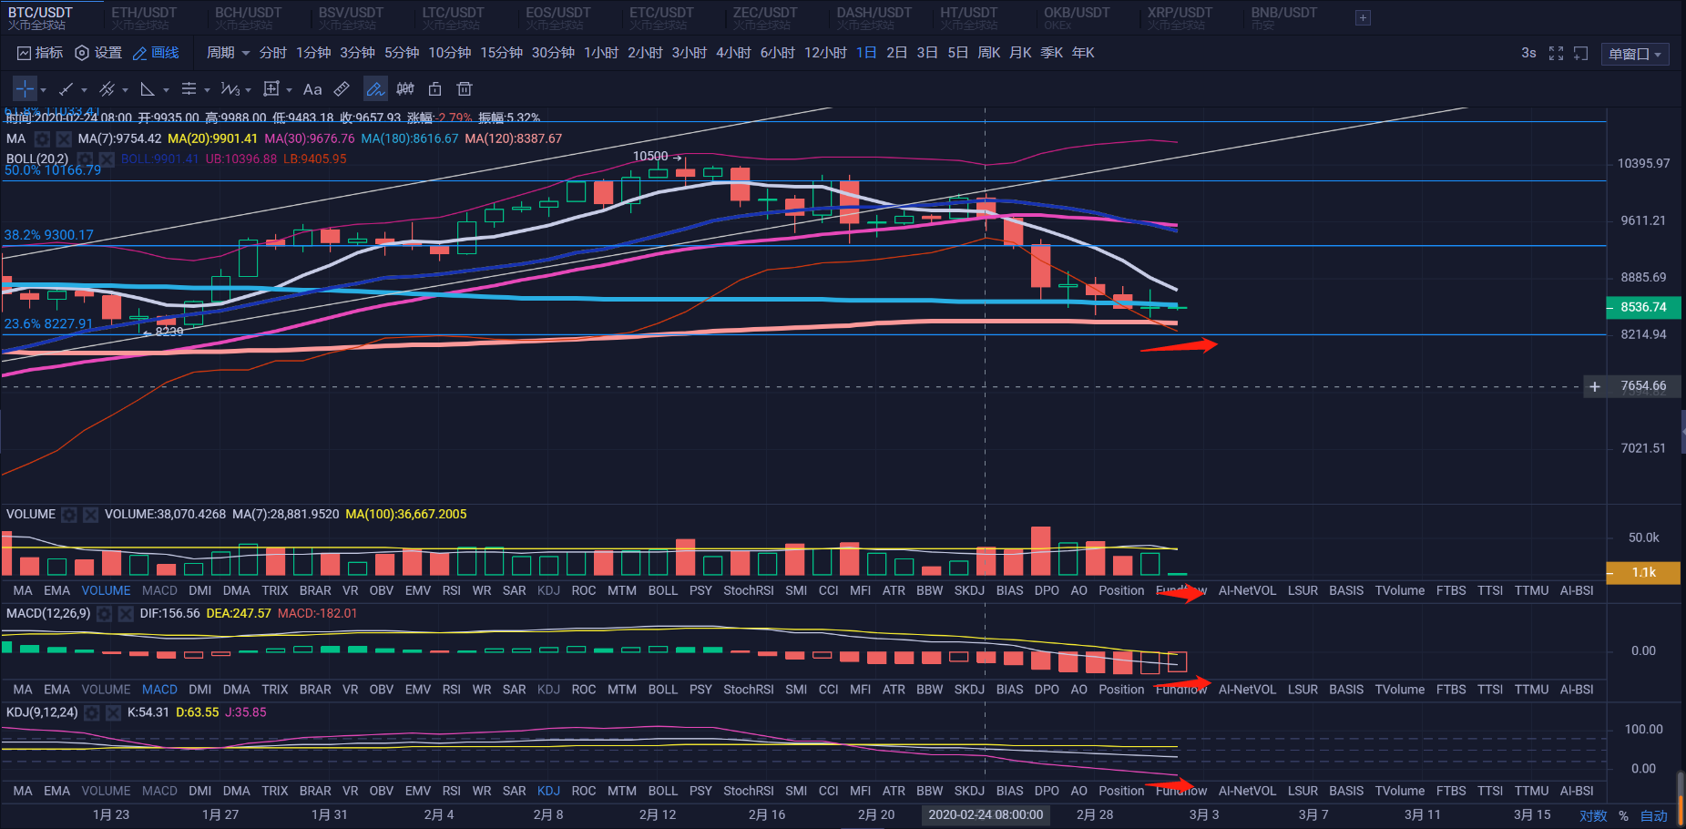Close the KDJ(9,12,24) panel
Image resolution: width=1686 pixels, height=829 pixels.
(114, 712)
